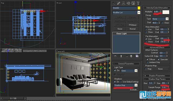Image resolution: width=173 pixels, height=101 pixels.
Task: Enable Ambient Only checkbox
Action: pyautogui.click(x=147, y=62)
